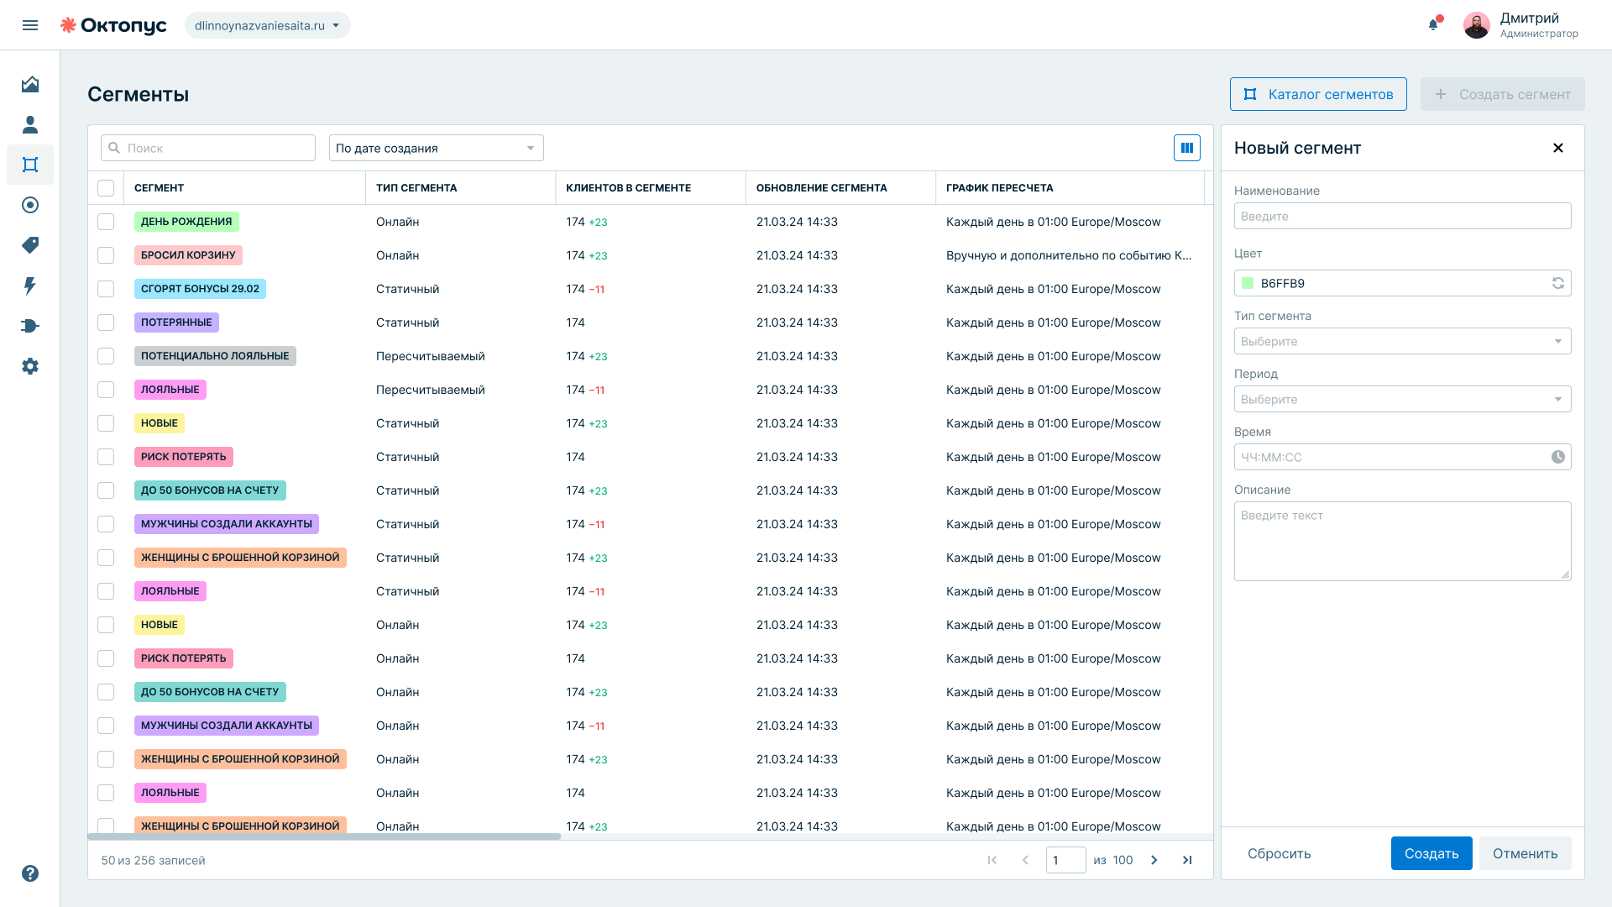
Task: Open the analytics chart sidebar icon
Action: coord(30,84)
